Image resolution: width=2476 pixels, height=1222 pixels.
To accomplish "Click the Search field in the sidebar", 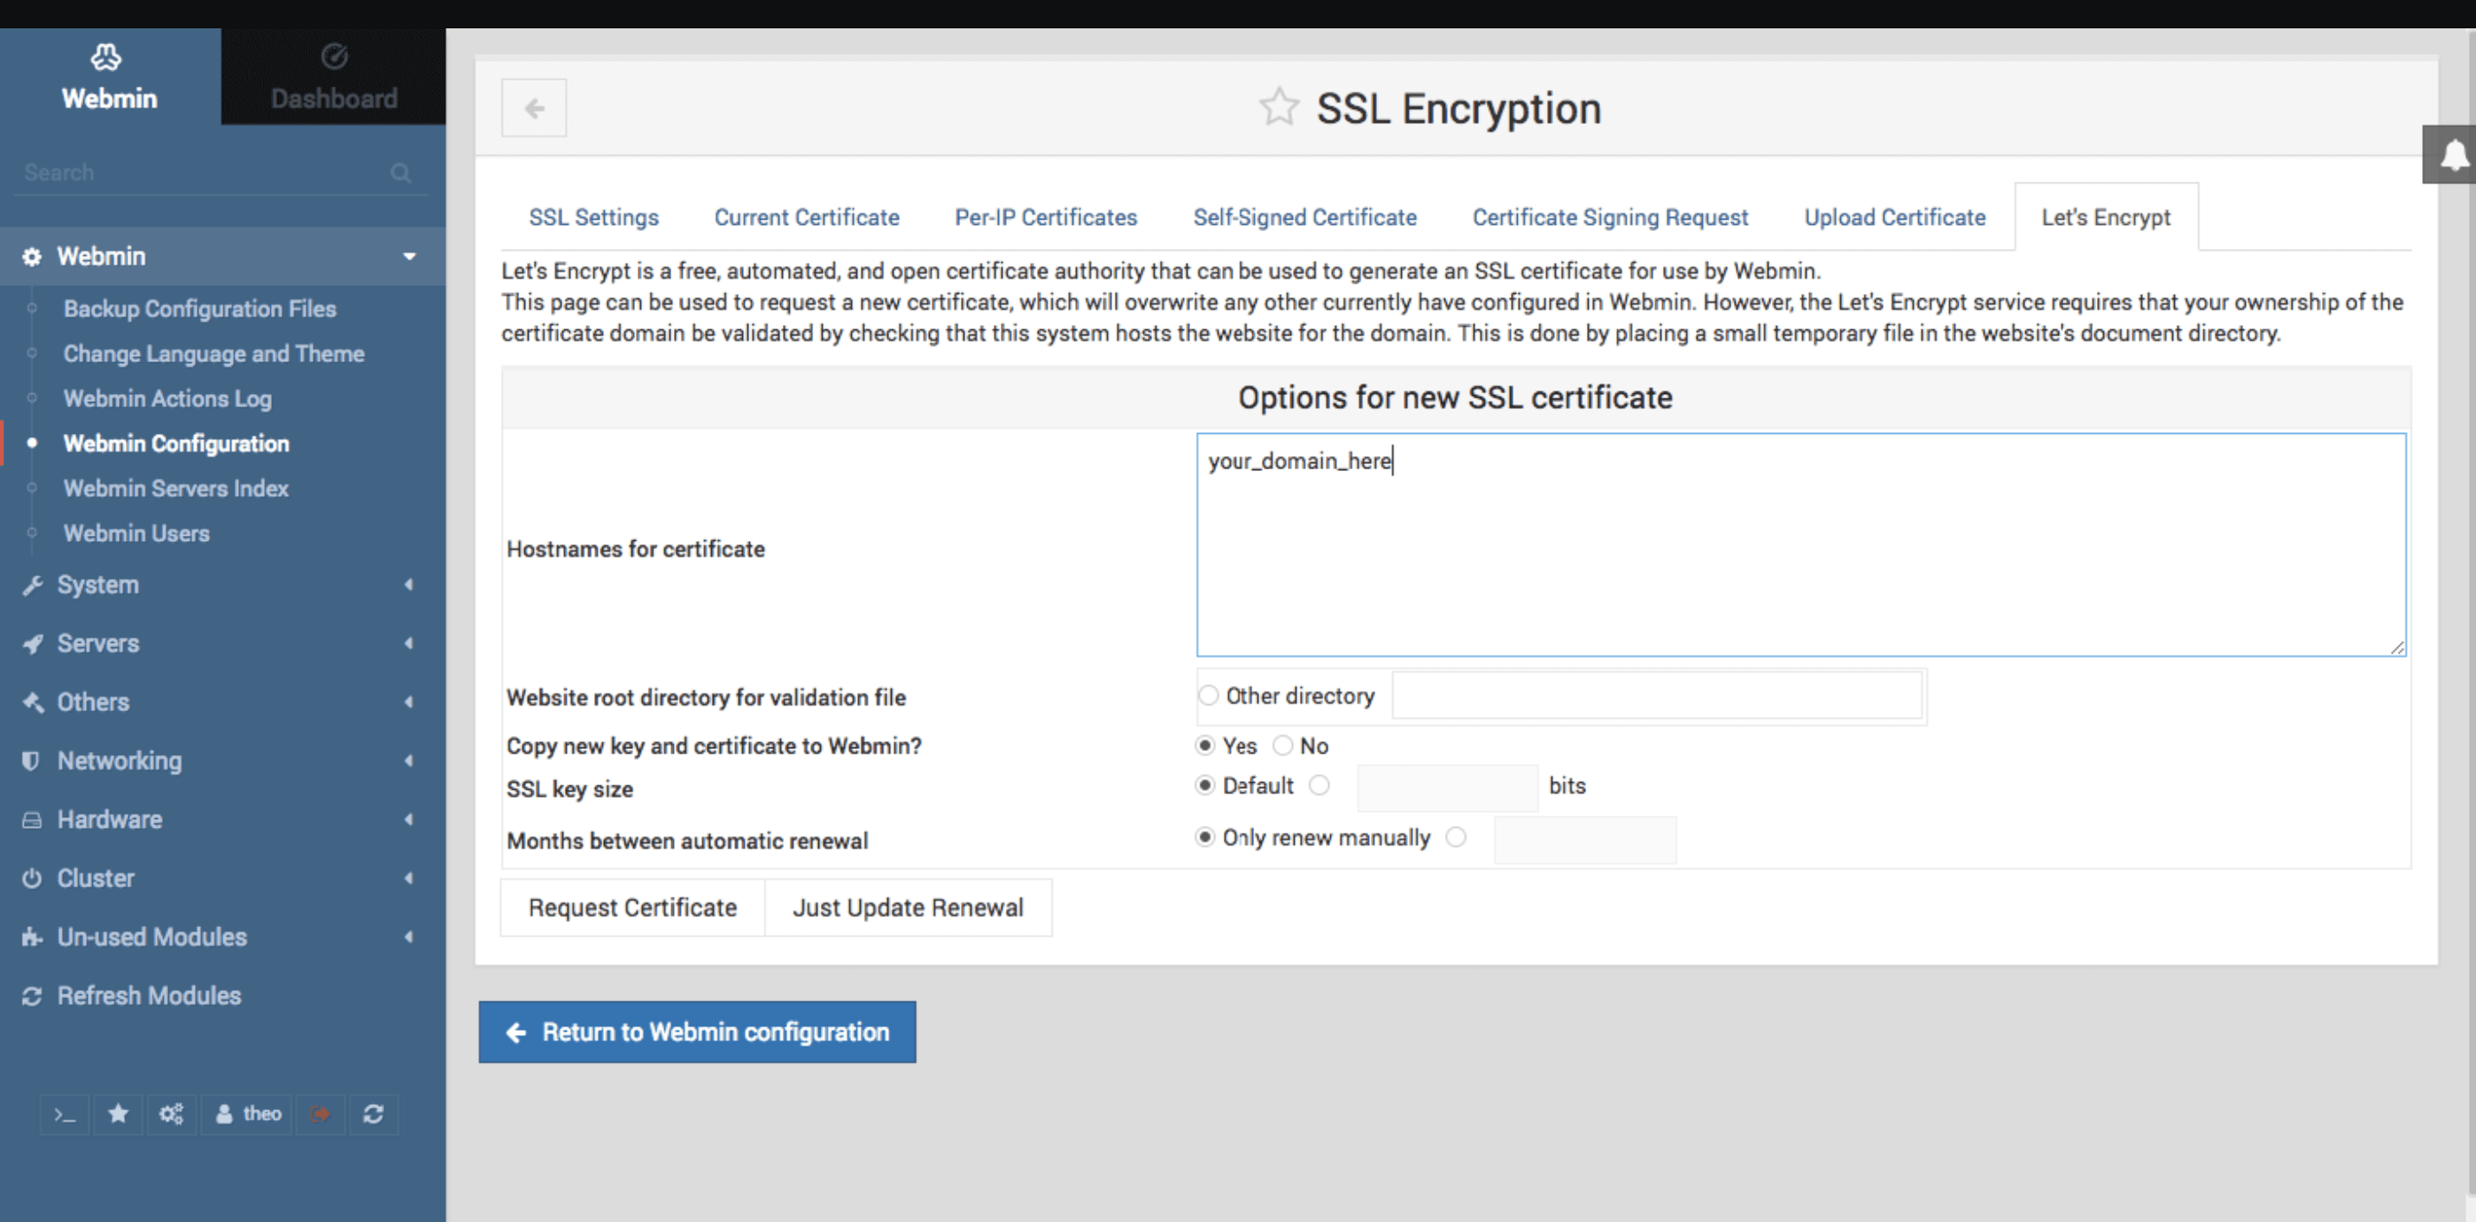I will pyautogui.click(x=202, y=172).
